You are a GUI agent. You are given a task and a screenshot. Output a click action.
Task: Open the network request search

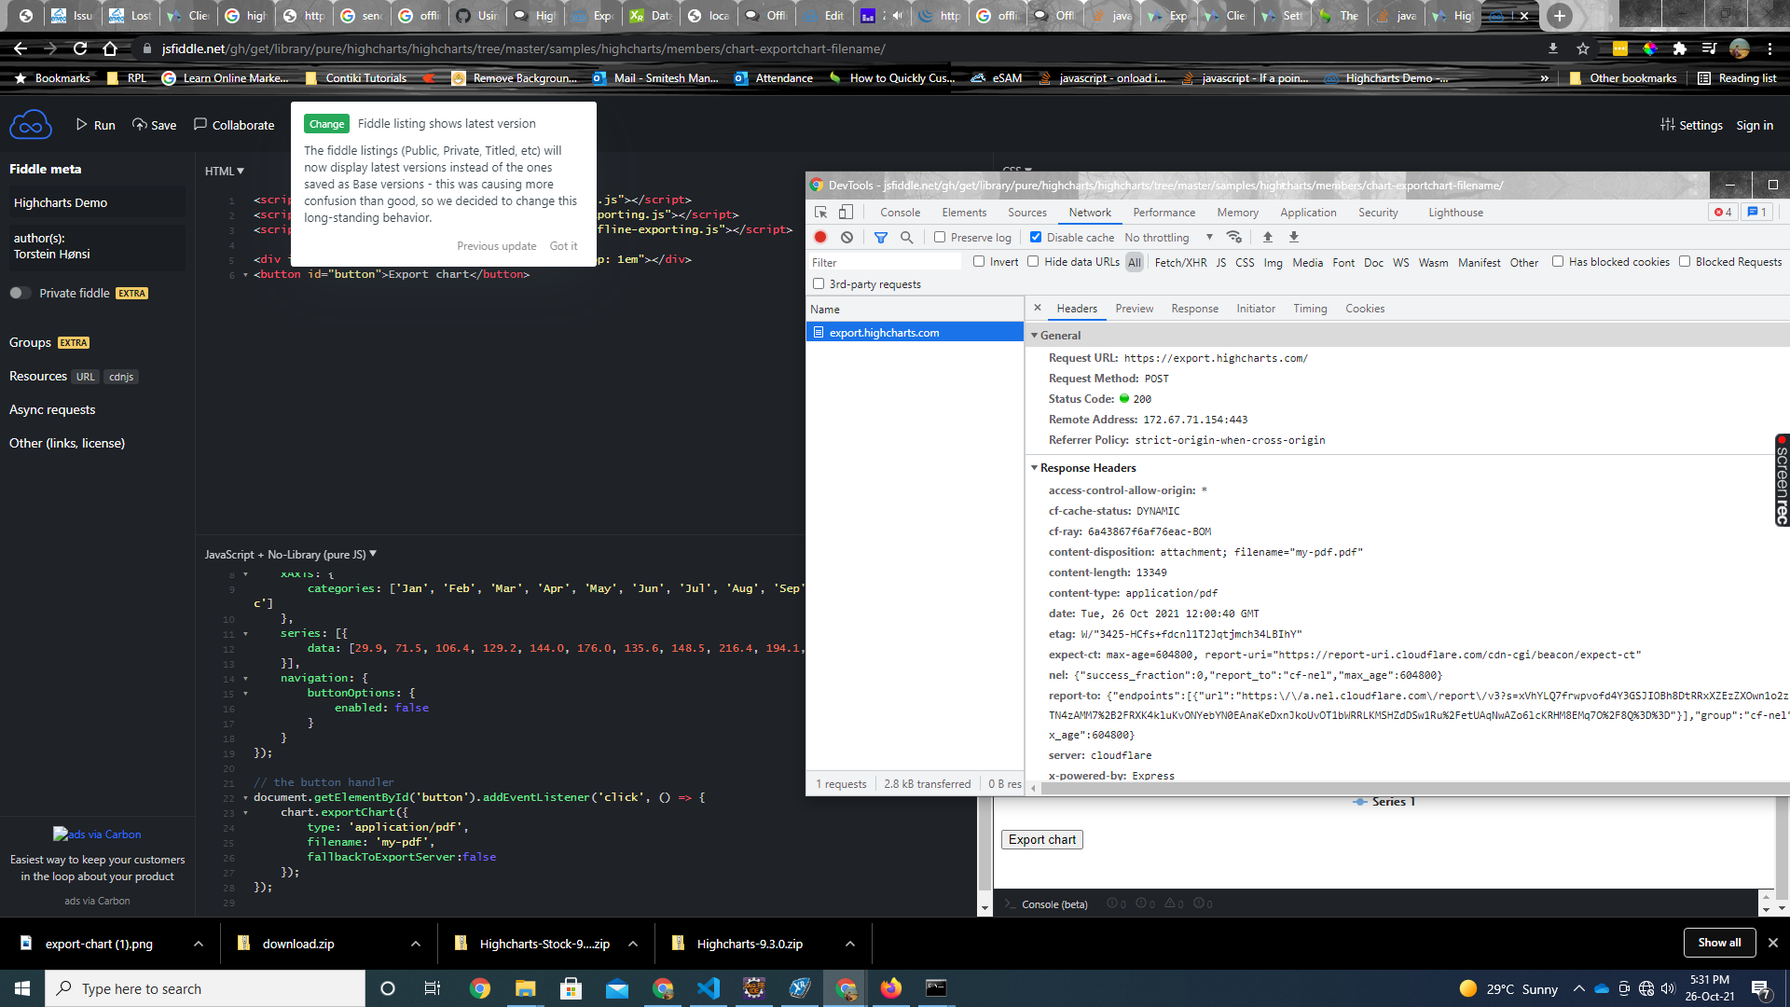coord(906,237)
